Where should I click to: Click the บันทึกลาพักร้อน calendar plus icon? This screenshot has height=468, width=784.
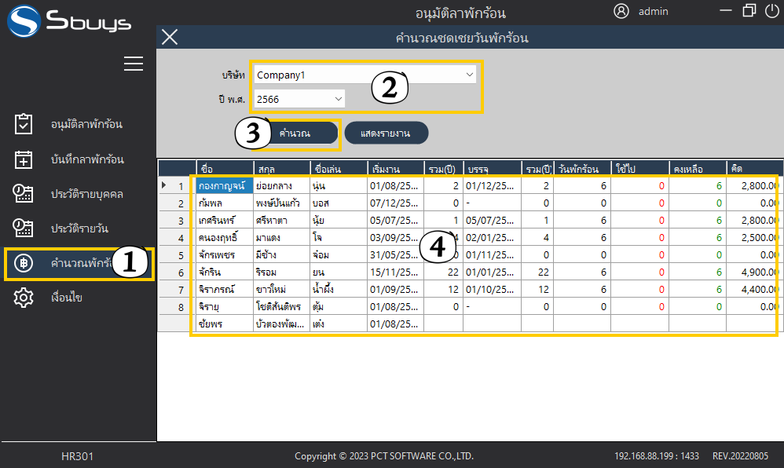[x=24, y=159]
